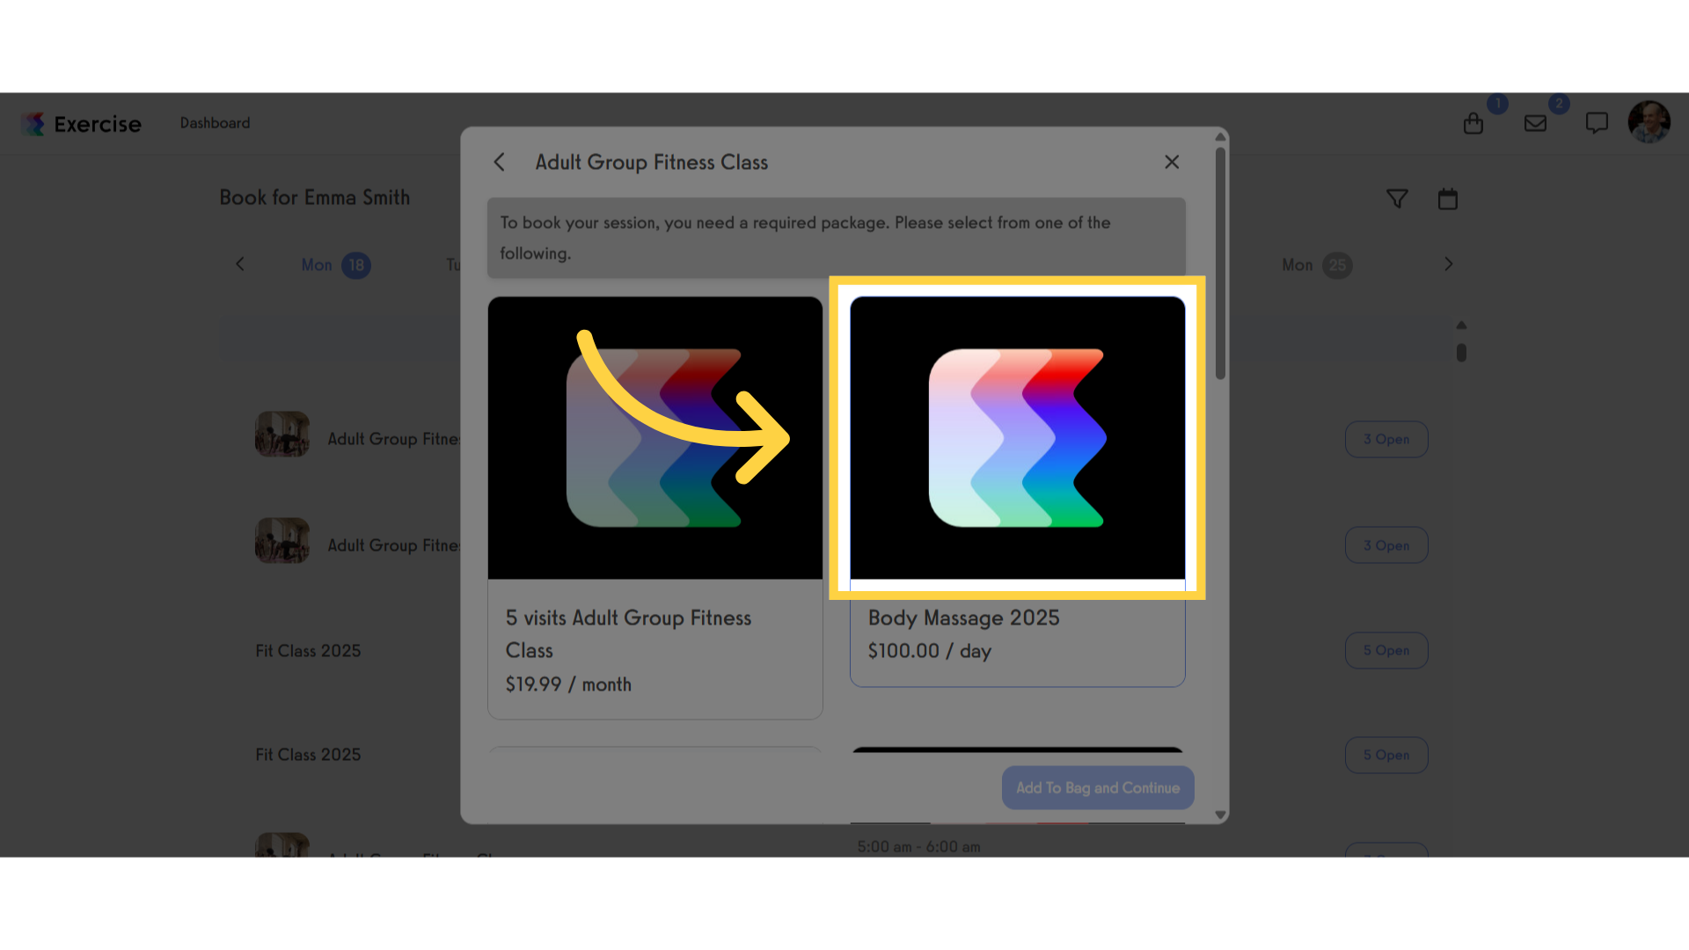This screenshot has width=1689, height=950.
Task: Select the Body Massage 2025 package image
Action: coord(1018,438)
